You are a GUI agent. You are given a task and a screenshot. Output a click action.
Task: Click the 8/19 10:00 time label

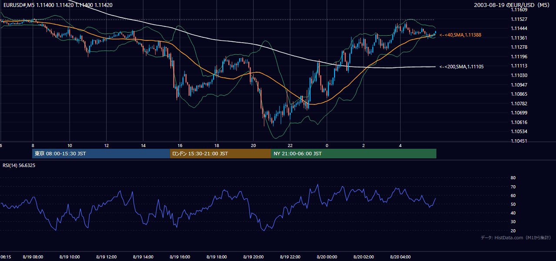click(70, 257)
